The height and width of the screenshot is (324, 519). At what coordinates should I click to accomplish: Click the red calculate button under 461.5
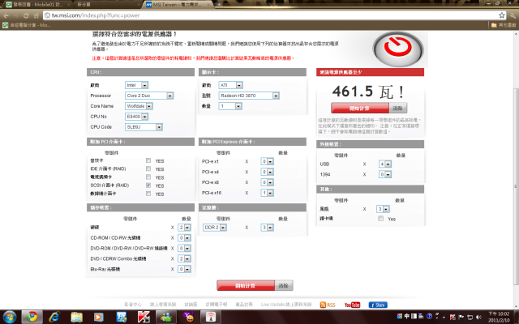360,108
